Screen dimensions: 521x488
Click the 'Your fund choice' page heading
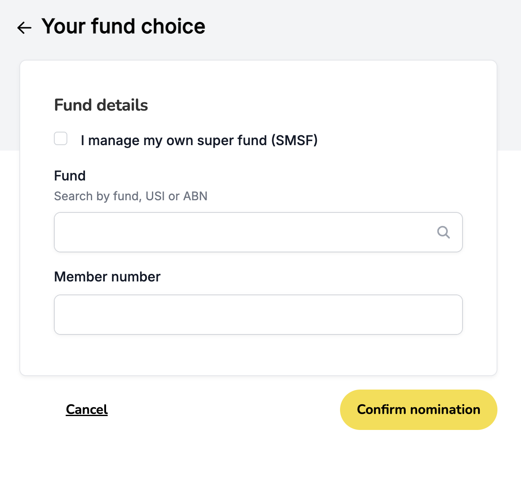[123, 26]
